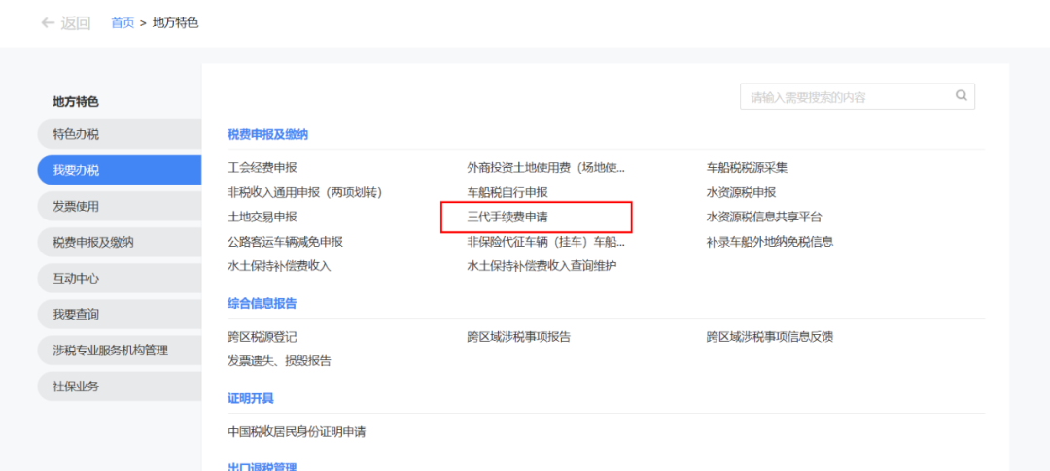
Task: Go to 互动中心 sidebar item
Action: coord(76,278)
